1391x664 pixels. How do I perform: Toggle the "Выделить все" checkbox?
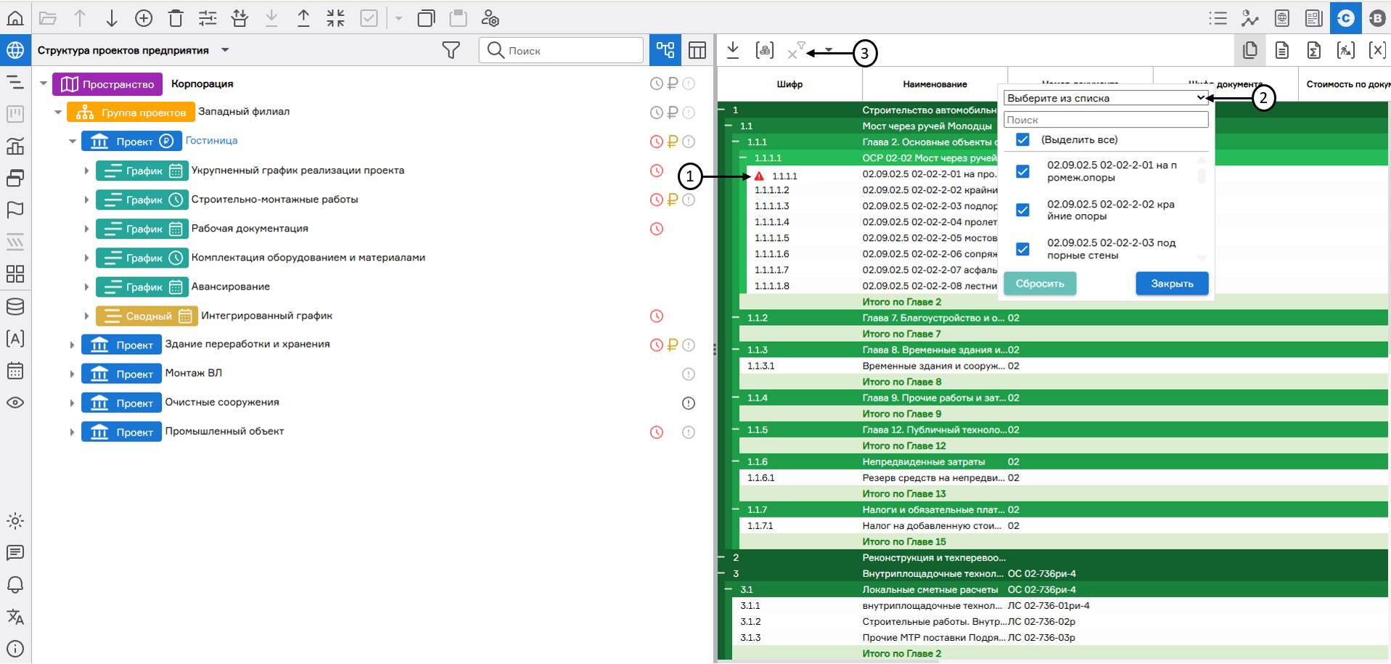(x=1022, y=139)
